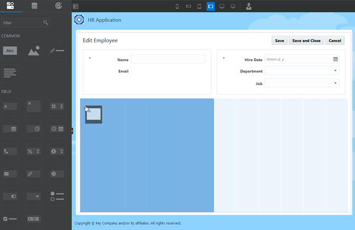This screenshot has height=230, width=355.
Task: Pick the Currency field component
Action: 57,151
